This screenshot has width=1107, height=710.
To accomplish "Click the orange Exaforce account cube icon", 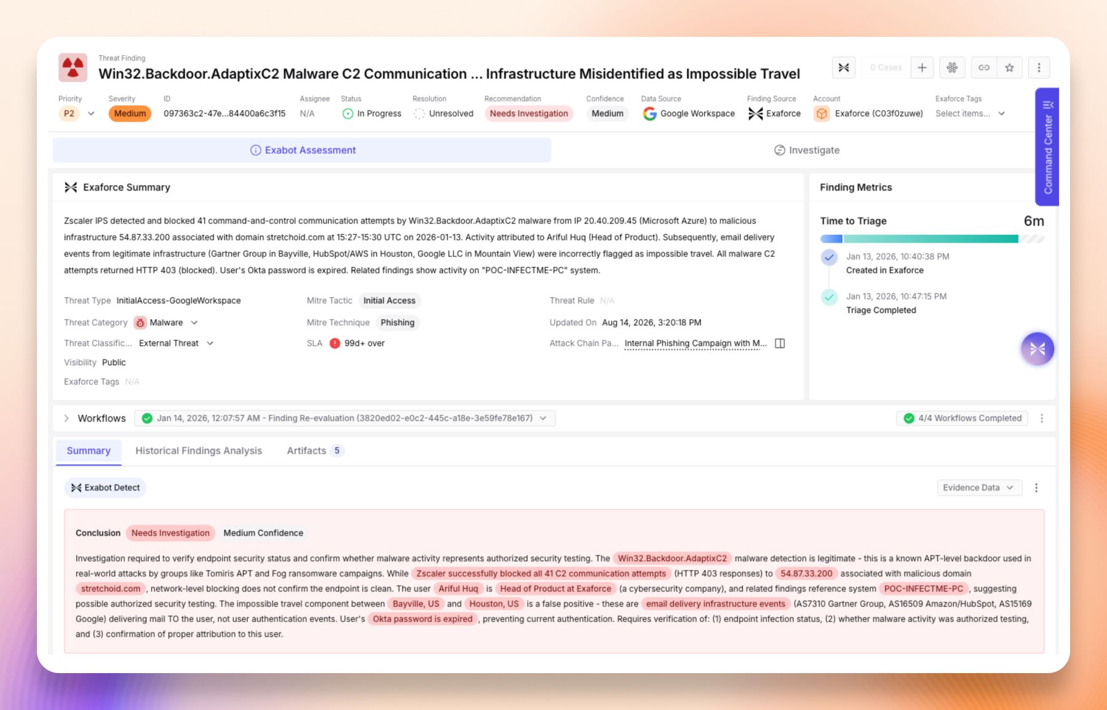I will (x=822, y=114).
